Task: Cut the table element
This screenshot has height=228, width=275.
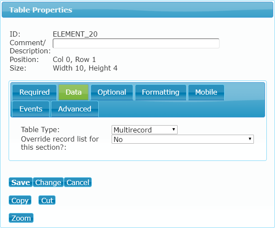Action: tap(47, 200)
